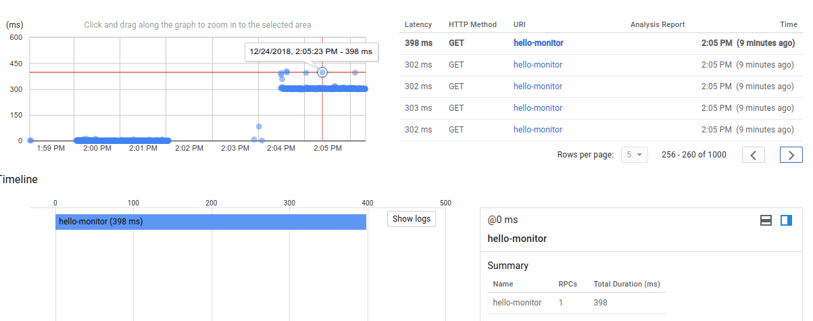Open the Rows per page dropdown
The width and height of the screenshot is (813, 321).
634,155
